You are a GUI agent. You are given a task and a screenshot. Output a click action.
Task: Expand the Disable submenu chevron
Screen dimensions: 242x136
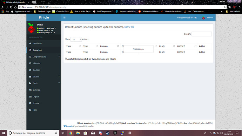59,76
